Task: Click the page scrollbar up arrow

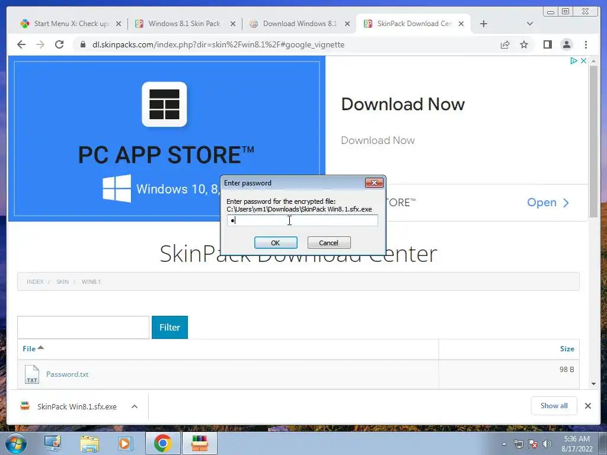Action: click(593, 61)
